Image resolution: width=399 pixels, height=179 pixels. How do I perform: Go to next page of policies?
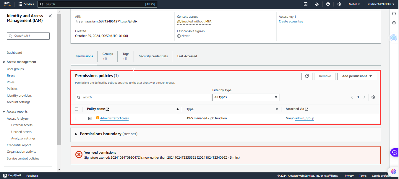(364, 97)
